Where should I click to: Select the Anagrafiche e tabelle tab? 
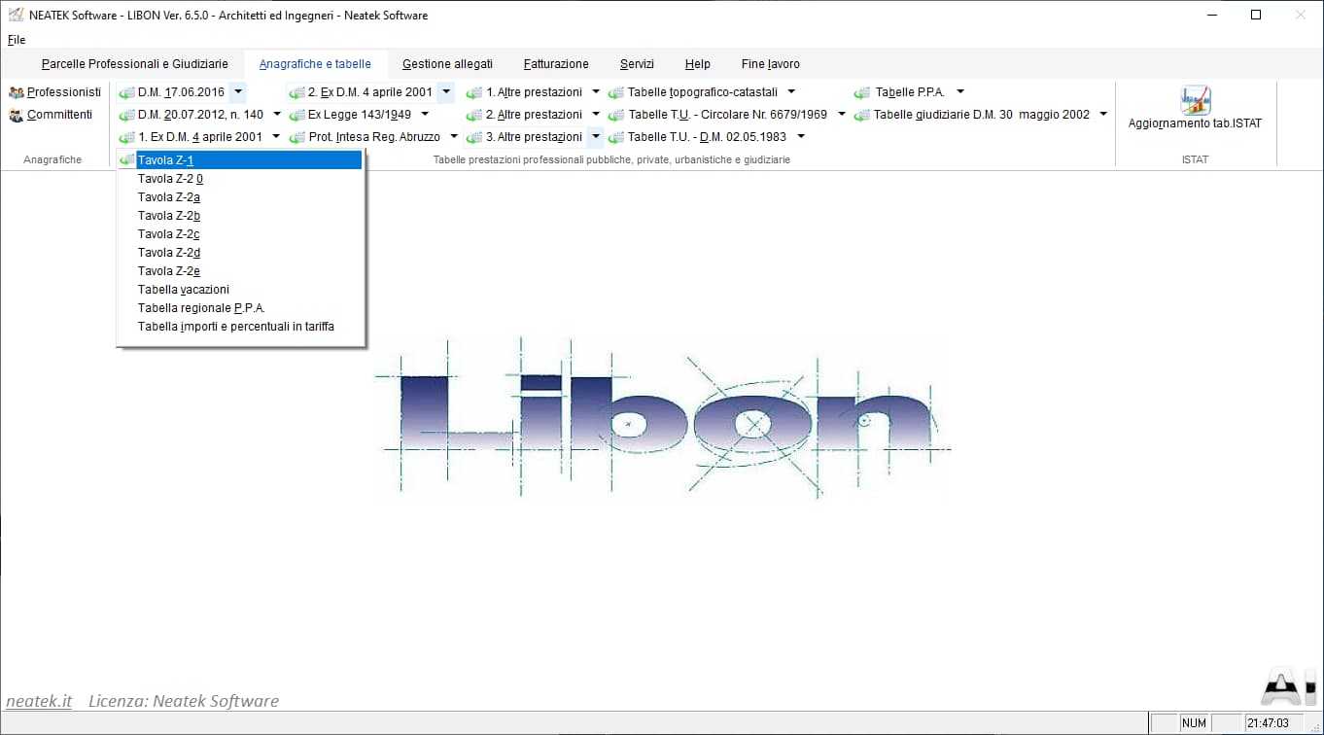(315, 64)
